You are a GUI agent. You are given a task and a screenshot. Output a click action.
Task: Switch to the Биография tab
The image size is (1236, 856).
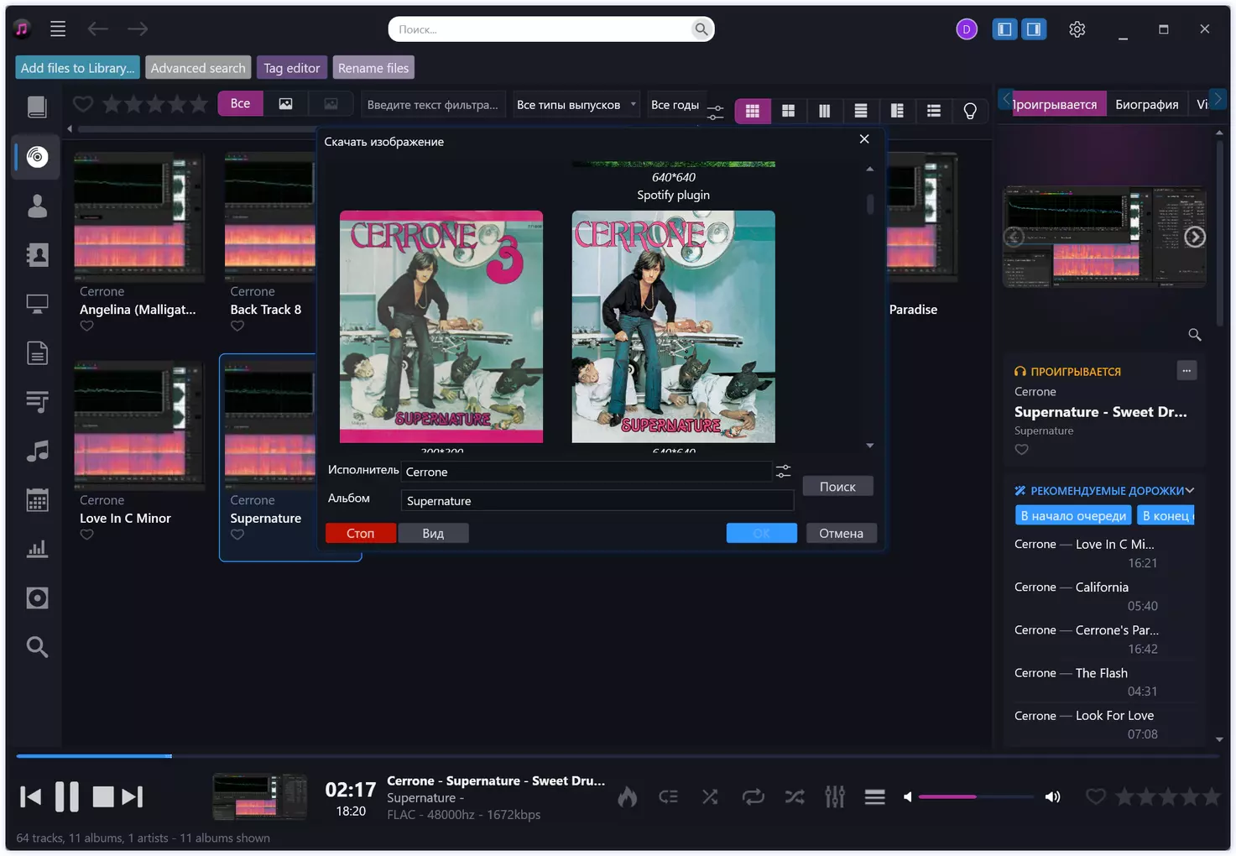coord(1146,104)
